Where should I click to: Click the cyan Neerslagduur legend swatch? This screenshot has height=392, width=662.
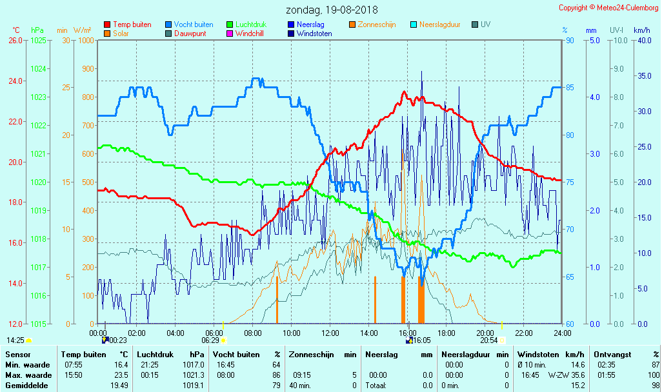[414, 24]
